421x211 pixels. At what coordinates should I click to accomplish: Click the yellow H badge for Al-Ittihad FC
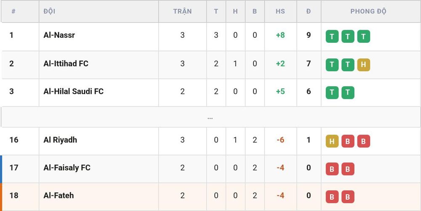364,65
